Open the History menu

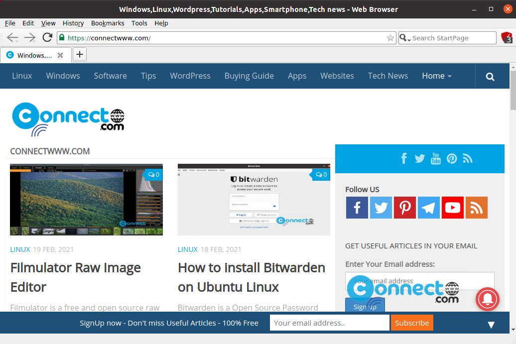(x=73, y=23)
